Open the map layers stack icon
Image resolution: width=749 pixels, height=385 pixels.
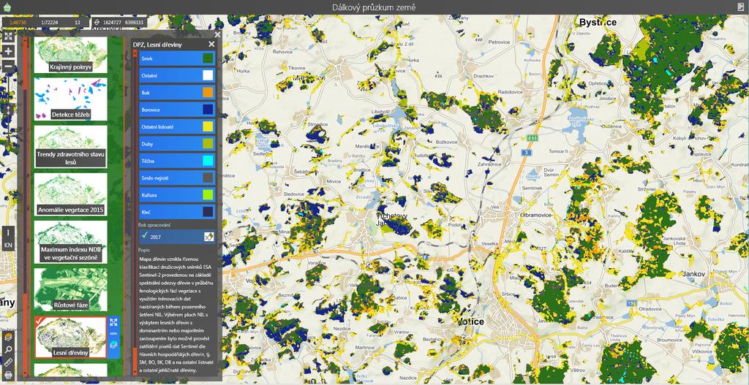8,337
